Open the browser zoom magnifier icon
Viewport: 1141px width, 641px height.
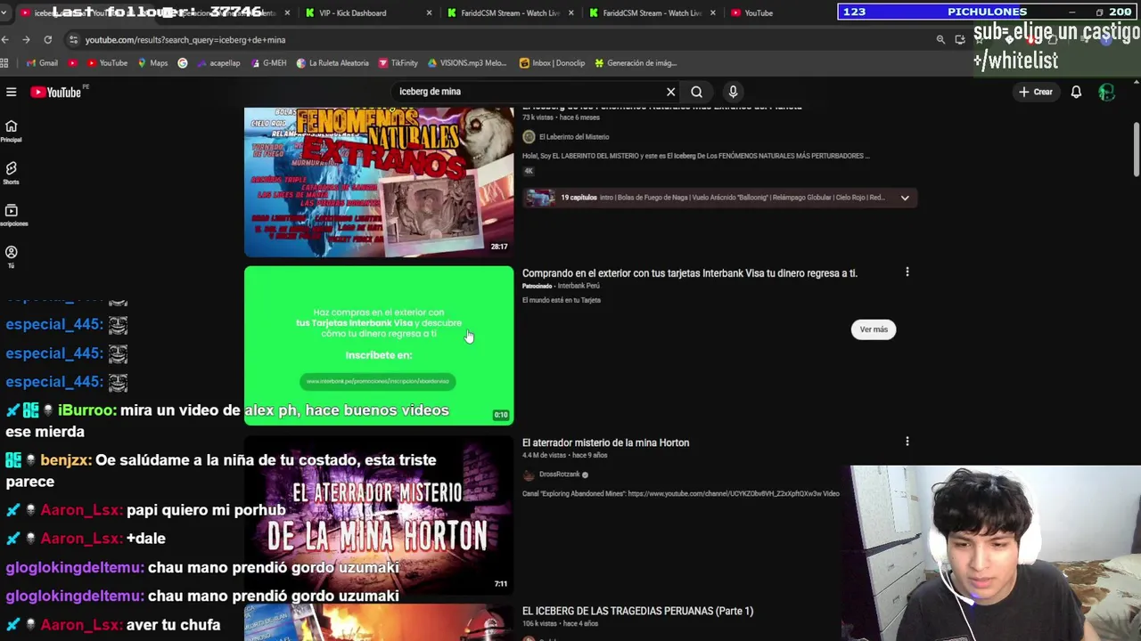pos(940,39)
